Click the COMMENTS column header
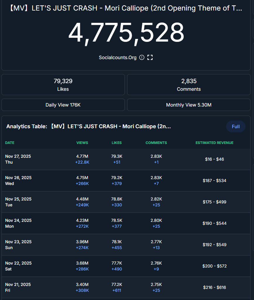The width and height of the screenshot is (254, 300). tap(156, 143)
